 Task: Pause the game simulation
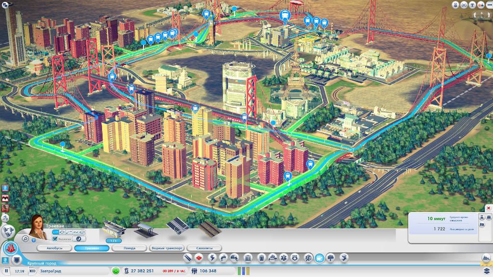coord(6,271)
